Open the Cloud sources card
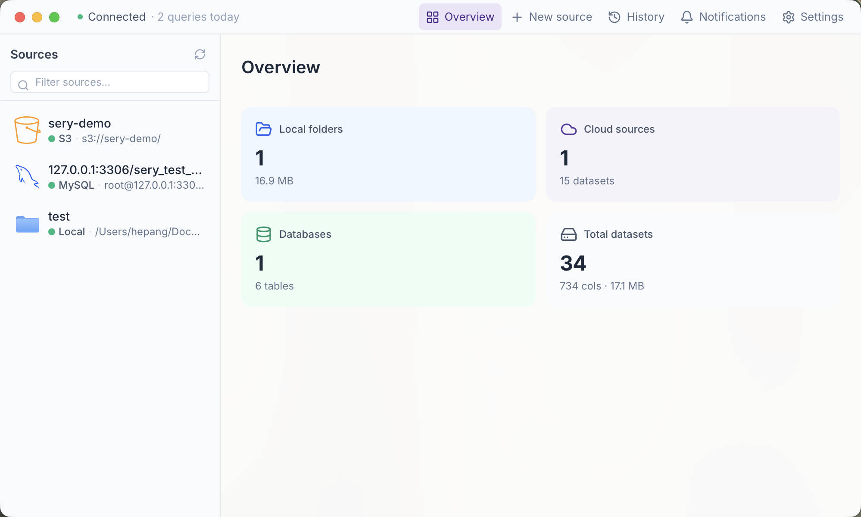The image size is (861, 517). pos(693,154)
